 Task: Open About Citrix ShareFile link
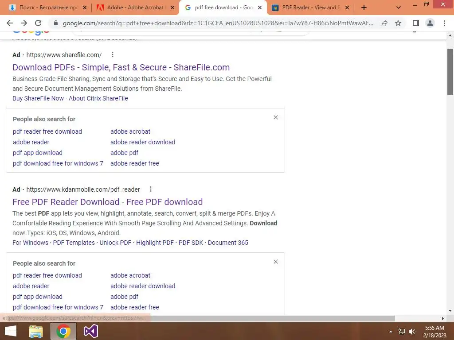pos(98,98)
